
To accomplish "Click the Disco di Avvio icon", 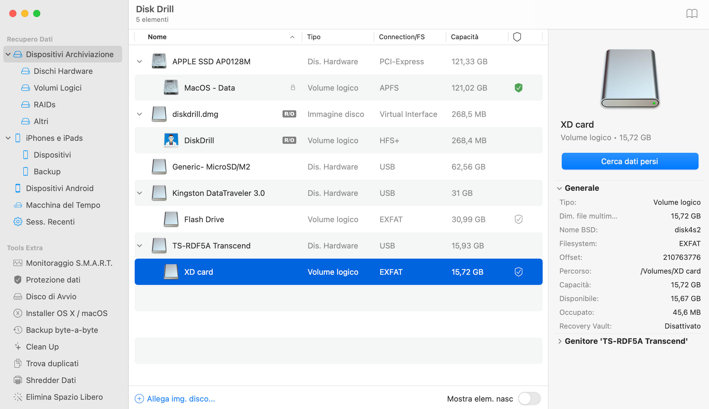I will [17, 296].
